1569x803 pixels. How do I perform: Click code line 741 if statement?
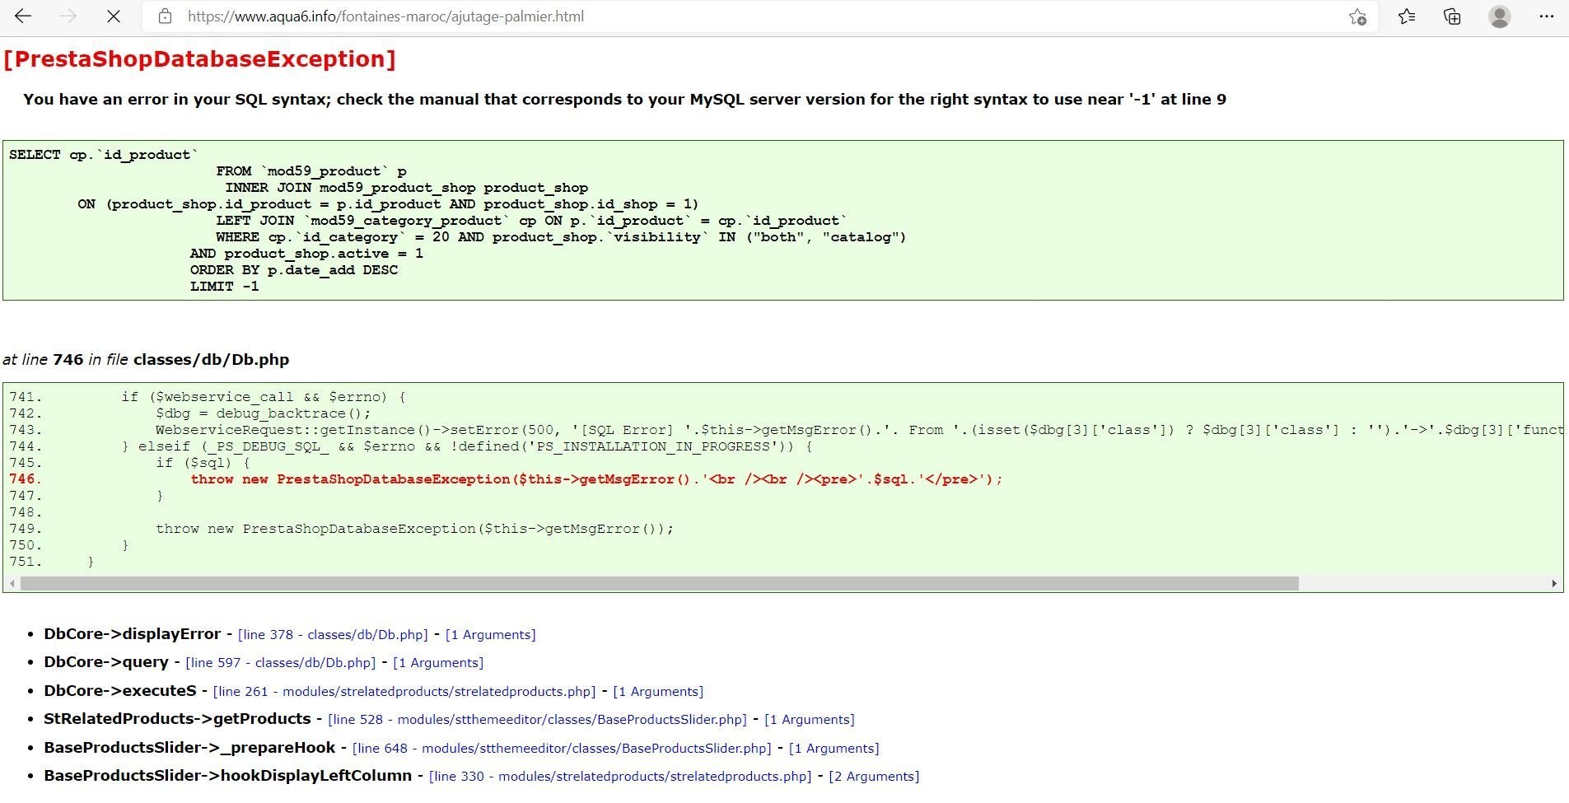[264, 397]
